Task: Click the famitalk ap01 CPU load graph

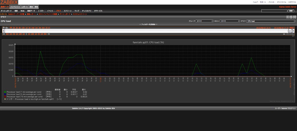Action: pos(148,72)
